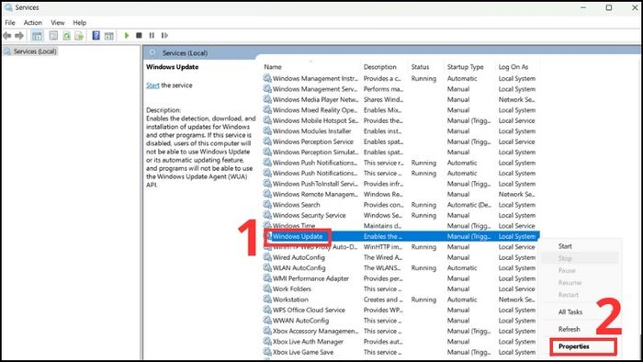Select Start in the context menu
Image resolution: width=643 pixels, height=362 pixels.
[x=565, y=246]
